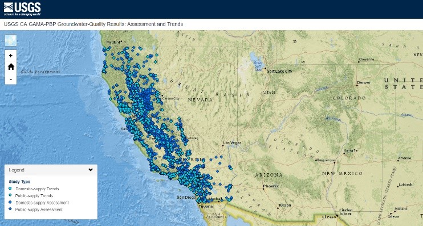Screen dimensions: 423x226
Task: Click the Public-supply Trends legend label
Action: 34,196
